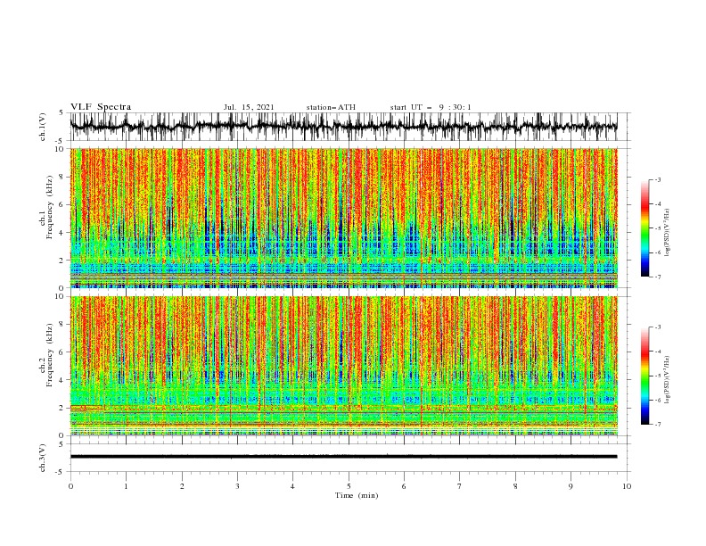The image size is (706, 546).
Task: Click the "-3" tick on ch.1 color bar
Action: pos(657,179)
